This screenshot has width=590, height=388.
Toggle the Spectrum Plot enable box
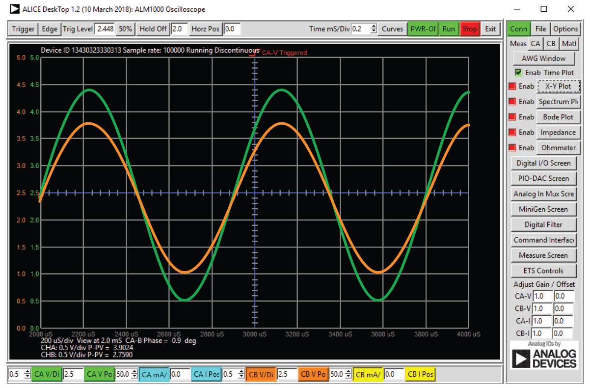coord(512,102)
